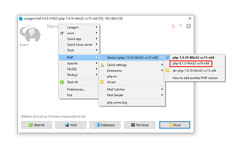233x145 pixels.
Task: Expand Quick Linux server submenu
Action: pyautogui.click(x=79, y=45)
